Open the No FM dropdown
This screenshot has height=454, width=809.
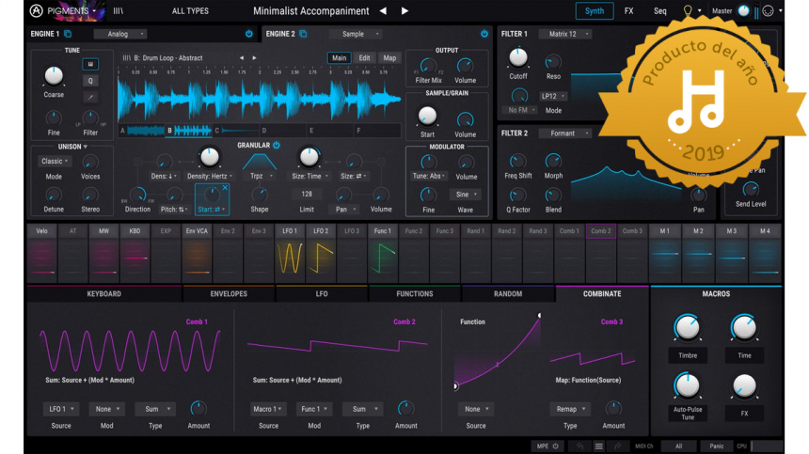click(x=520, y=110)
